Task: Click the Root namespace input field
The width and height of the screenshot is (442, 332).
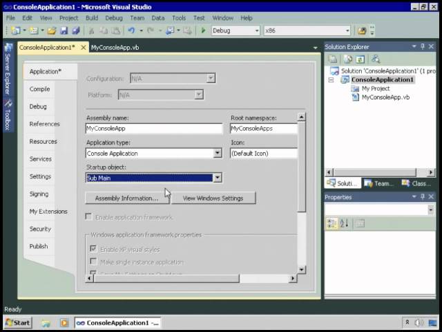Action: pos(264,129)
